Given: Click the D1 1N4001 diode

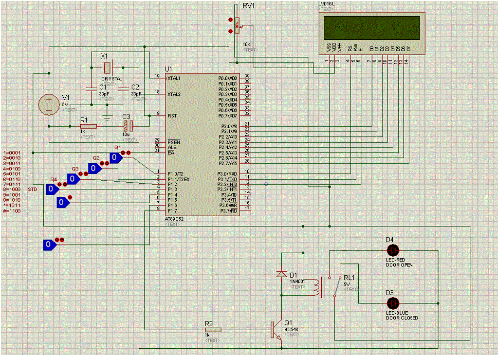Looking at the screenshot, I should 281,274.
